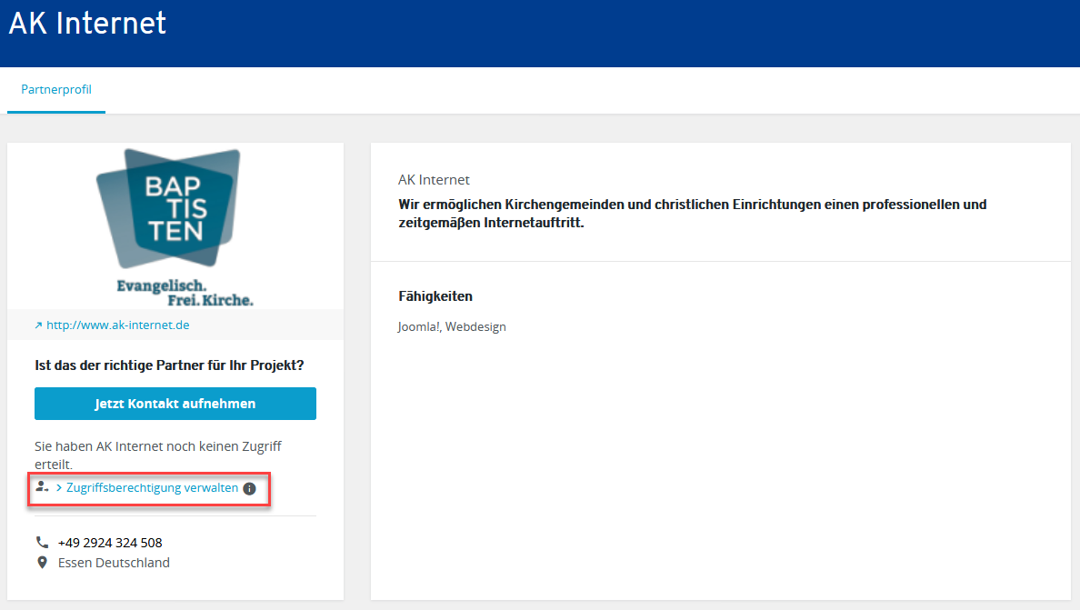Click the bold company description text
The image size is (1080, 610).
click(692, 212)
